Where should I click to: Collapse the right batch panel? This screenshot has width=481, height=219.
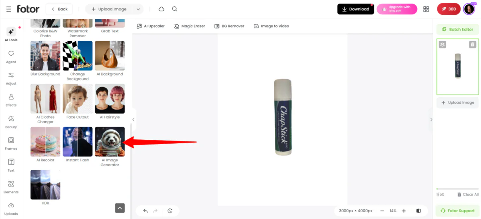click(x=431, y=119)
